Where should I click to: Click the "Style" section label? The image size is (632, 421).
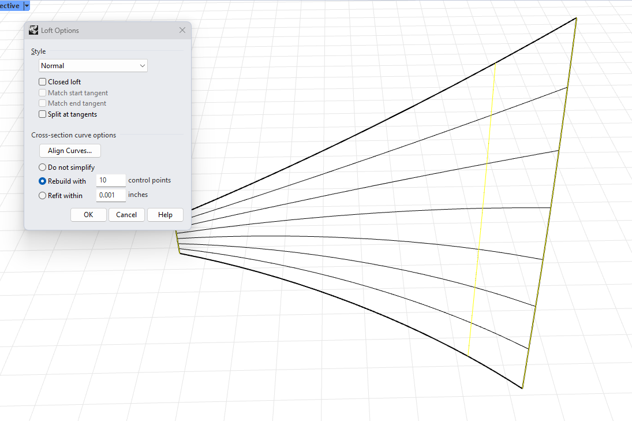point(38,51)
